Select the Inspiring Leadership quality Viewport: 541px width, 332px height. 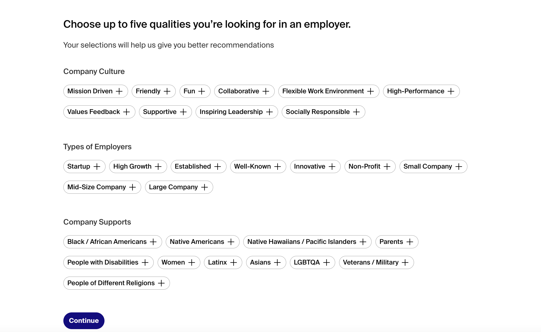pos(236,112)
